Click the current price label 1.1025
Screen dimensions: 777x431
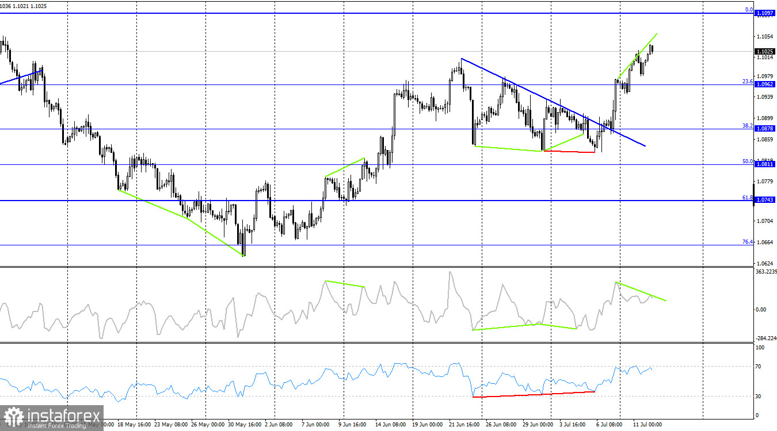[764, 51]
